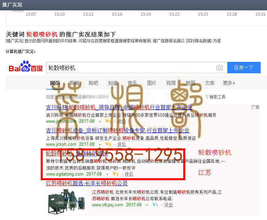Open the 吉川科技-轮毂喷砂机 result link

tap(119, 107)
